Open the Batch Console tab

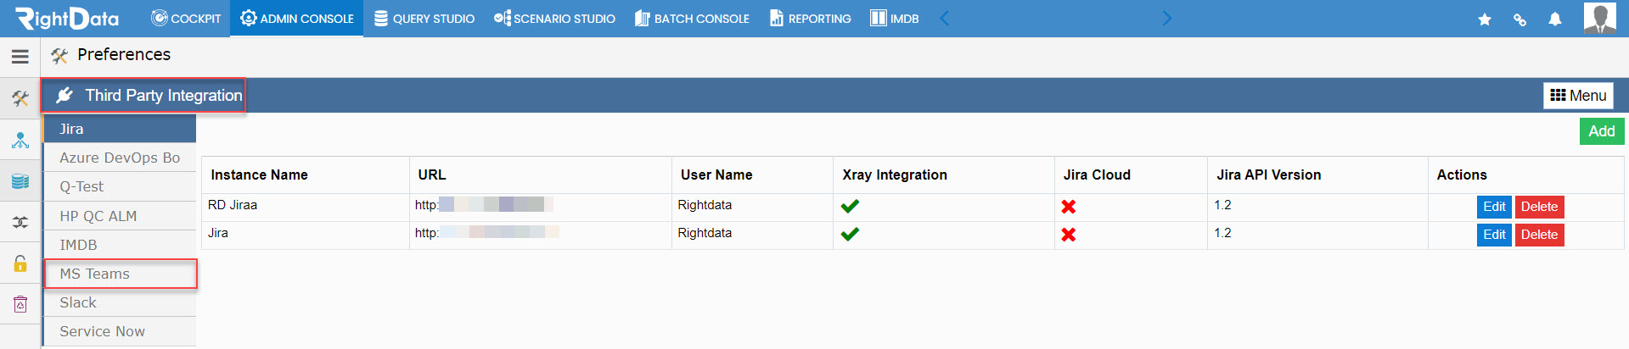tap(692, 19)
